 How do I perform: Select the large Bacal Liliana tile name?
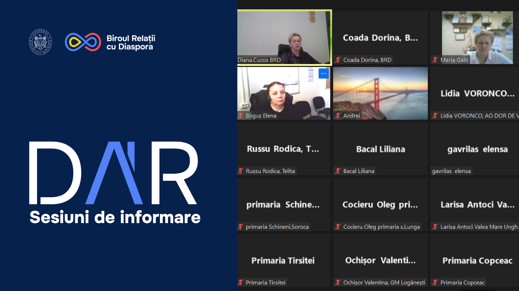[x=381, y=149]
